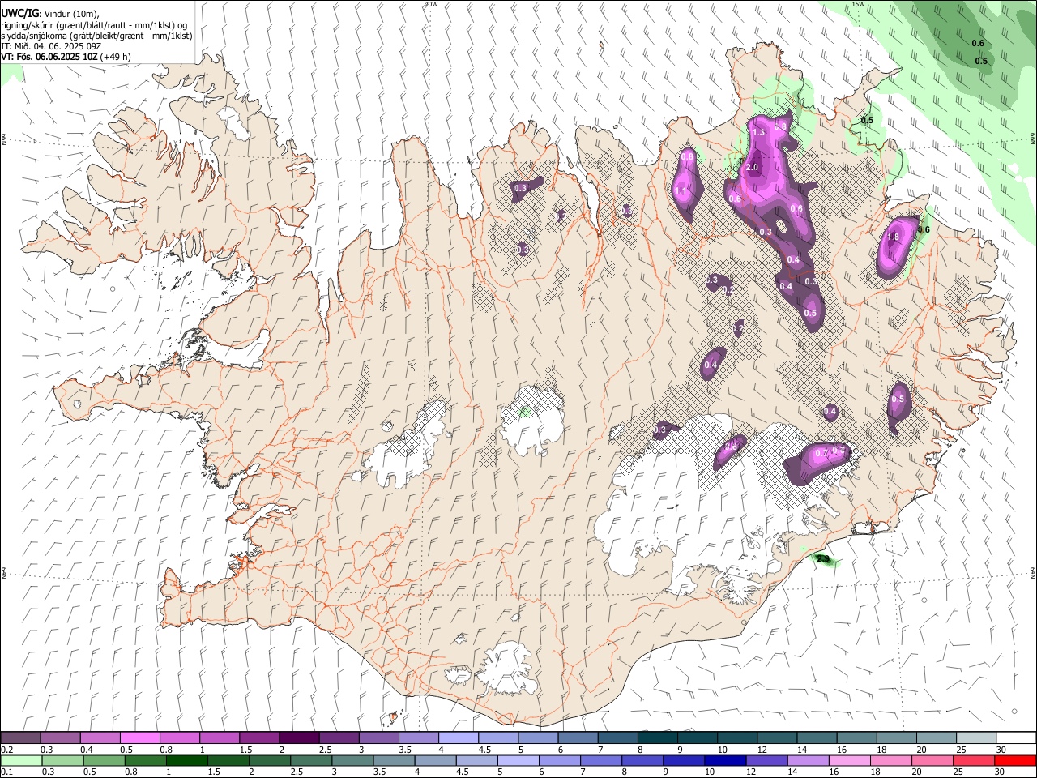
Task: Click the '1.3' snowfall value label
Action: tap(758, 132)
